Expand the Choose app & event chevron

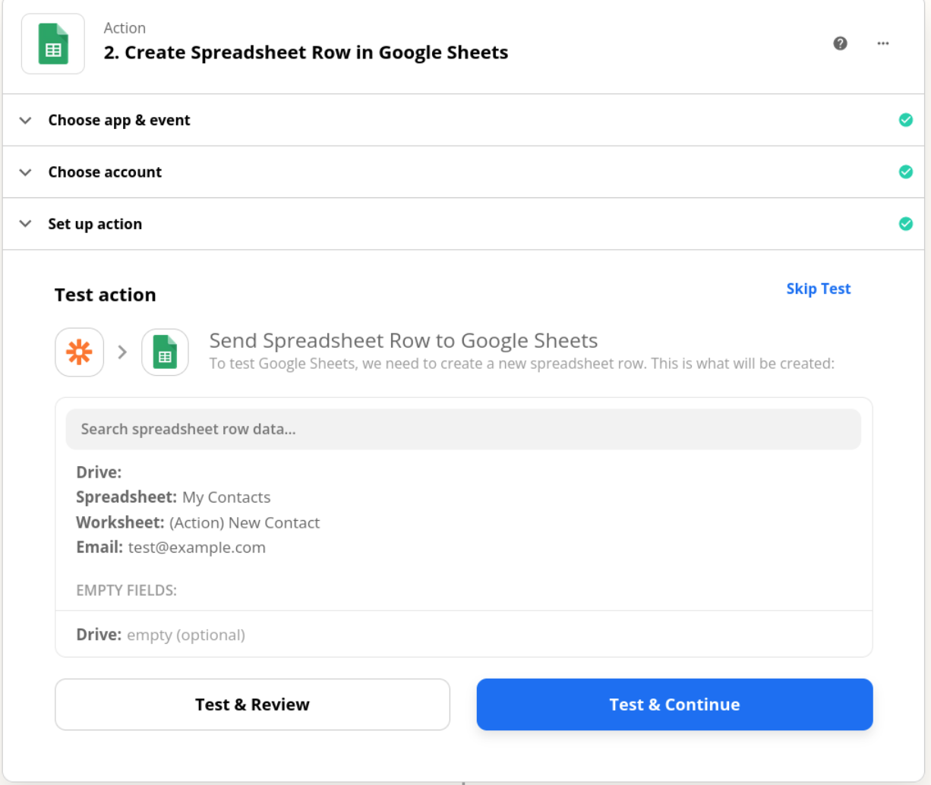click(x=26, y=120)
